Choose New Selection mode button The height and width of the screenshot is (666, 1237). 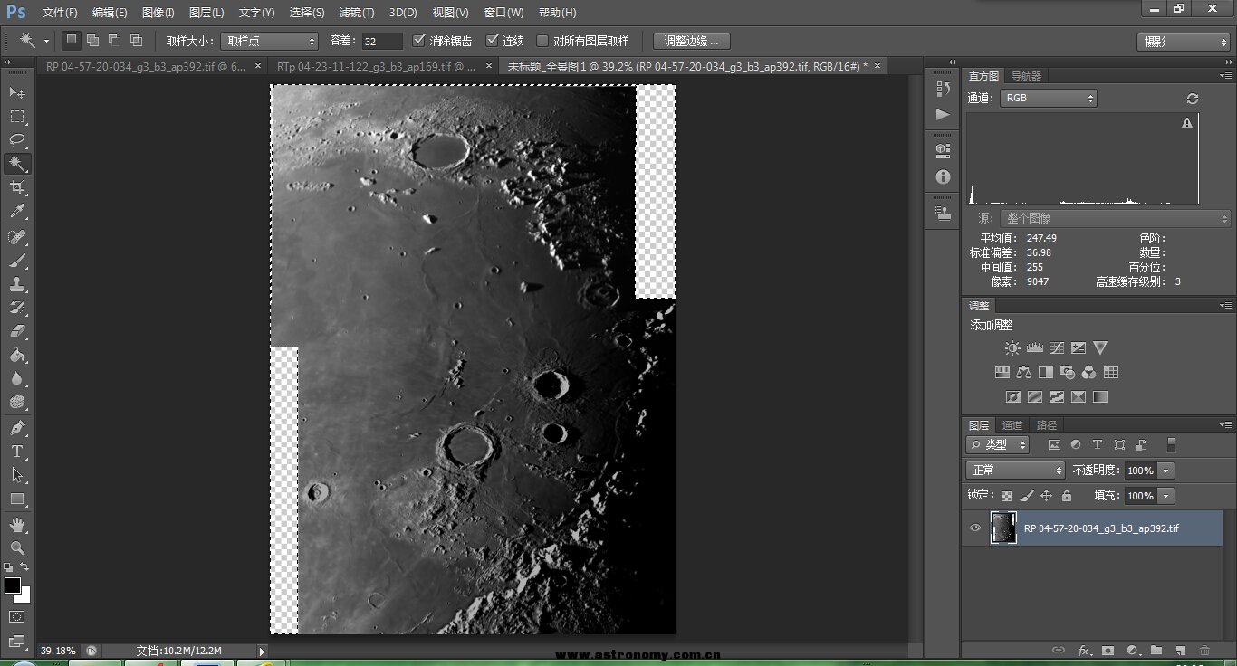point(72,41)
